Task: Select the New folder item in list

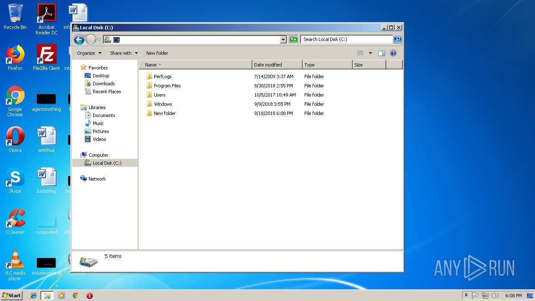Action: point(161,113)
